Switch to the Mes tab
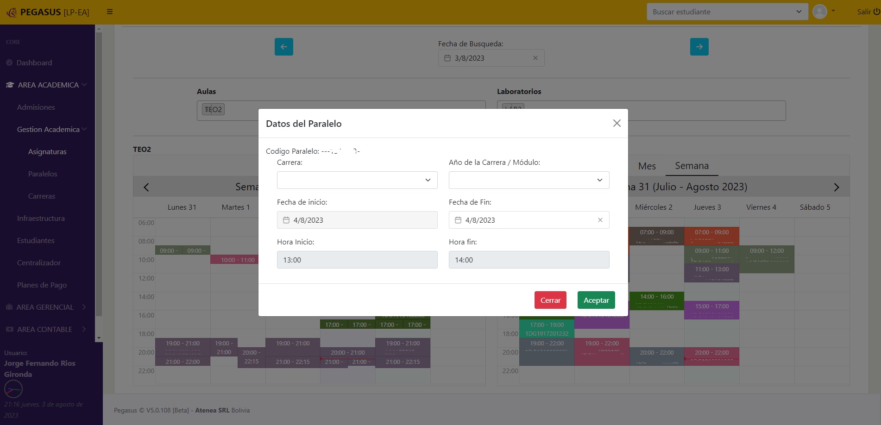 [x=647, y=166]
